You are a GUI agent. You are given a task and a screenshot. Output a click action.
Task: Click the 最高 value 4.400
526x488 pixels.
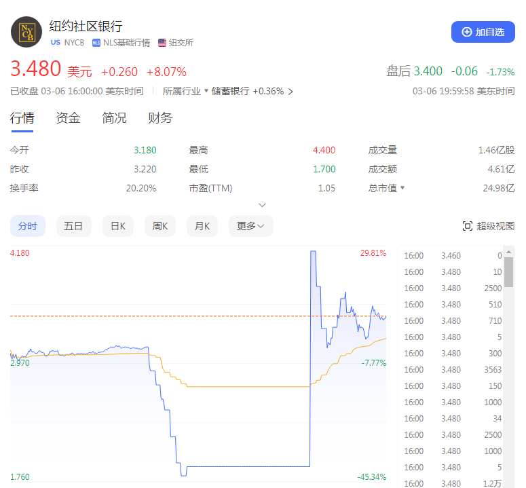coord(324,150)
